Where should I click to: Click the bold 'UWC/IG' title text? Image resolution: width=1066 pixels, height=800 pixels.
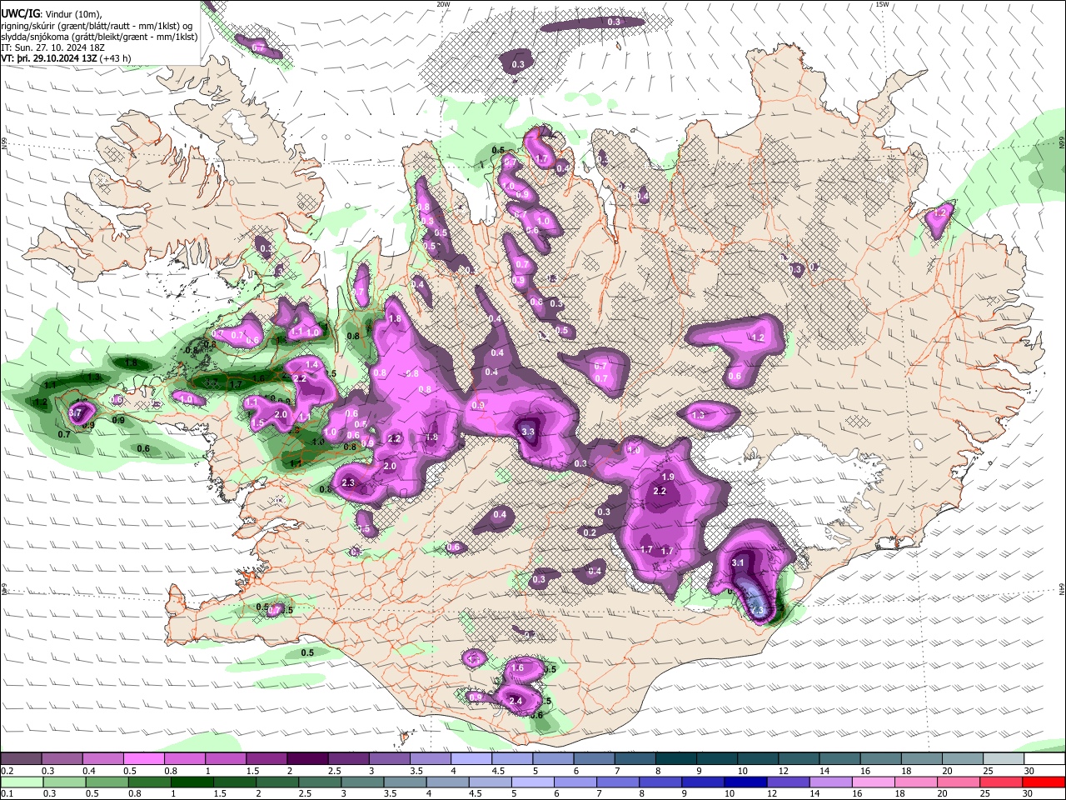[21, 14]
